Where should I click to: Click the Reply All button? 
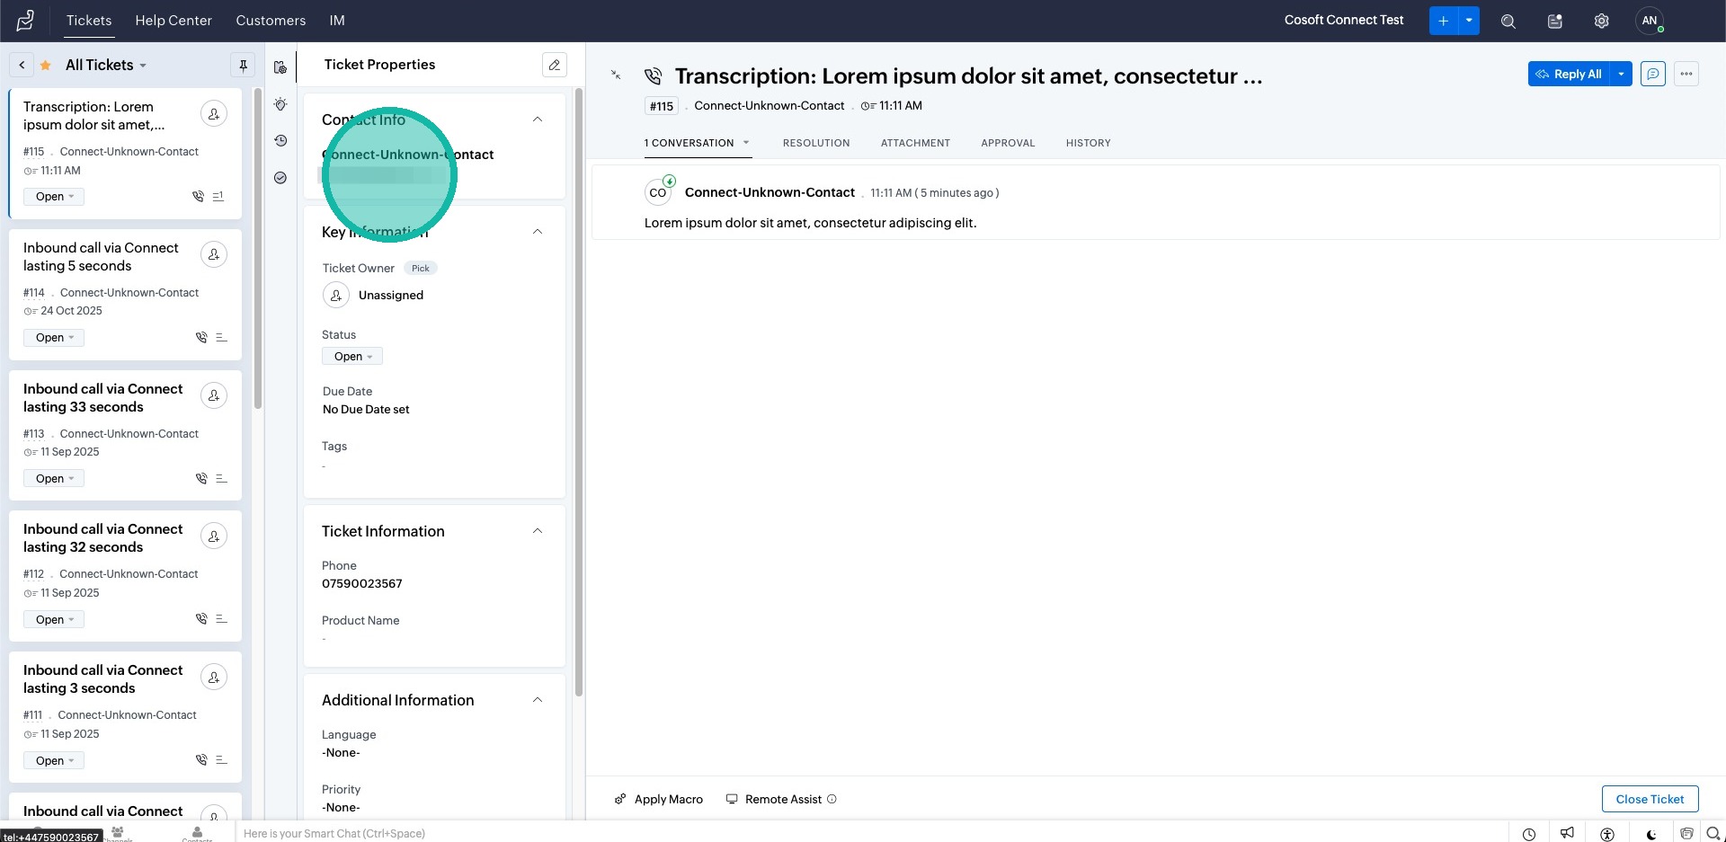pos(1569,74)
